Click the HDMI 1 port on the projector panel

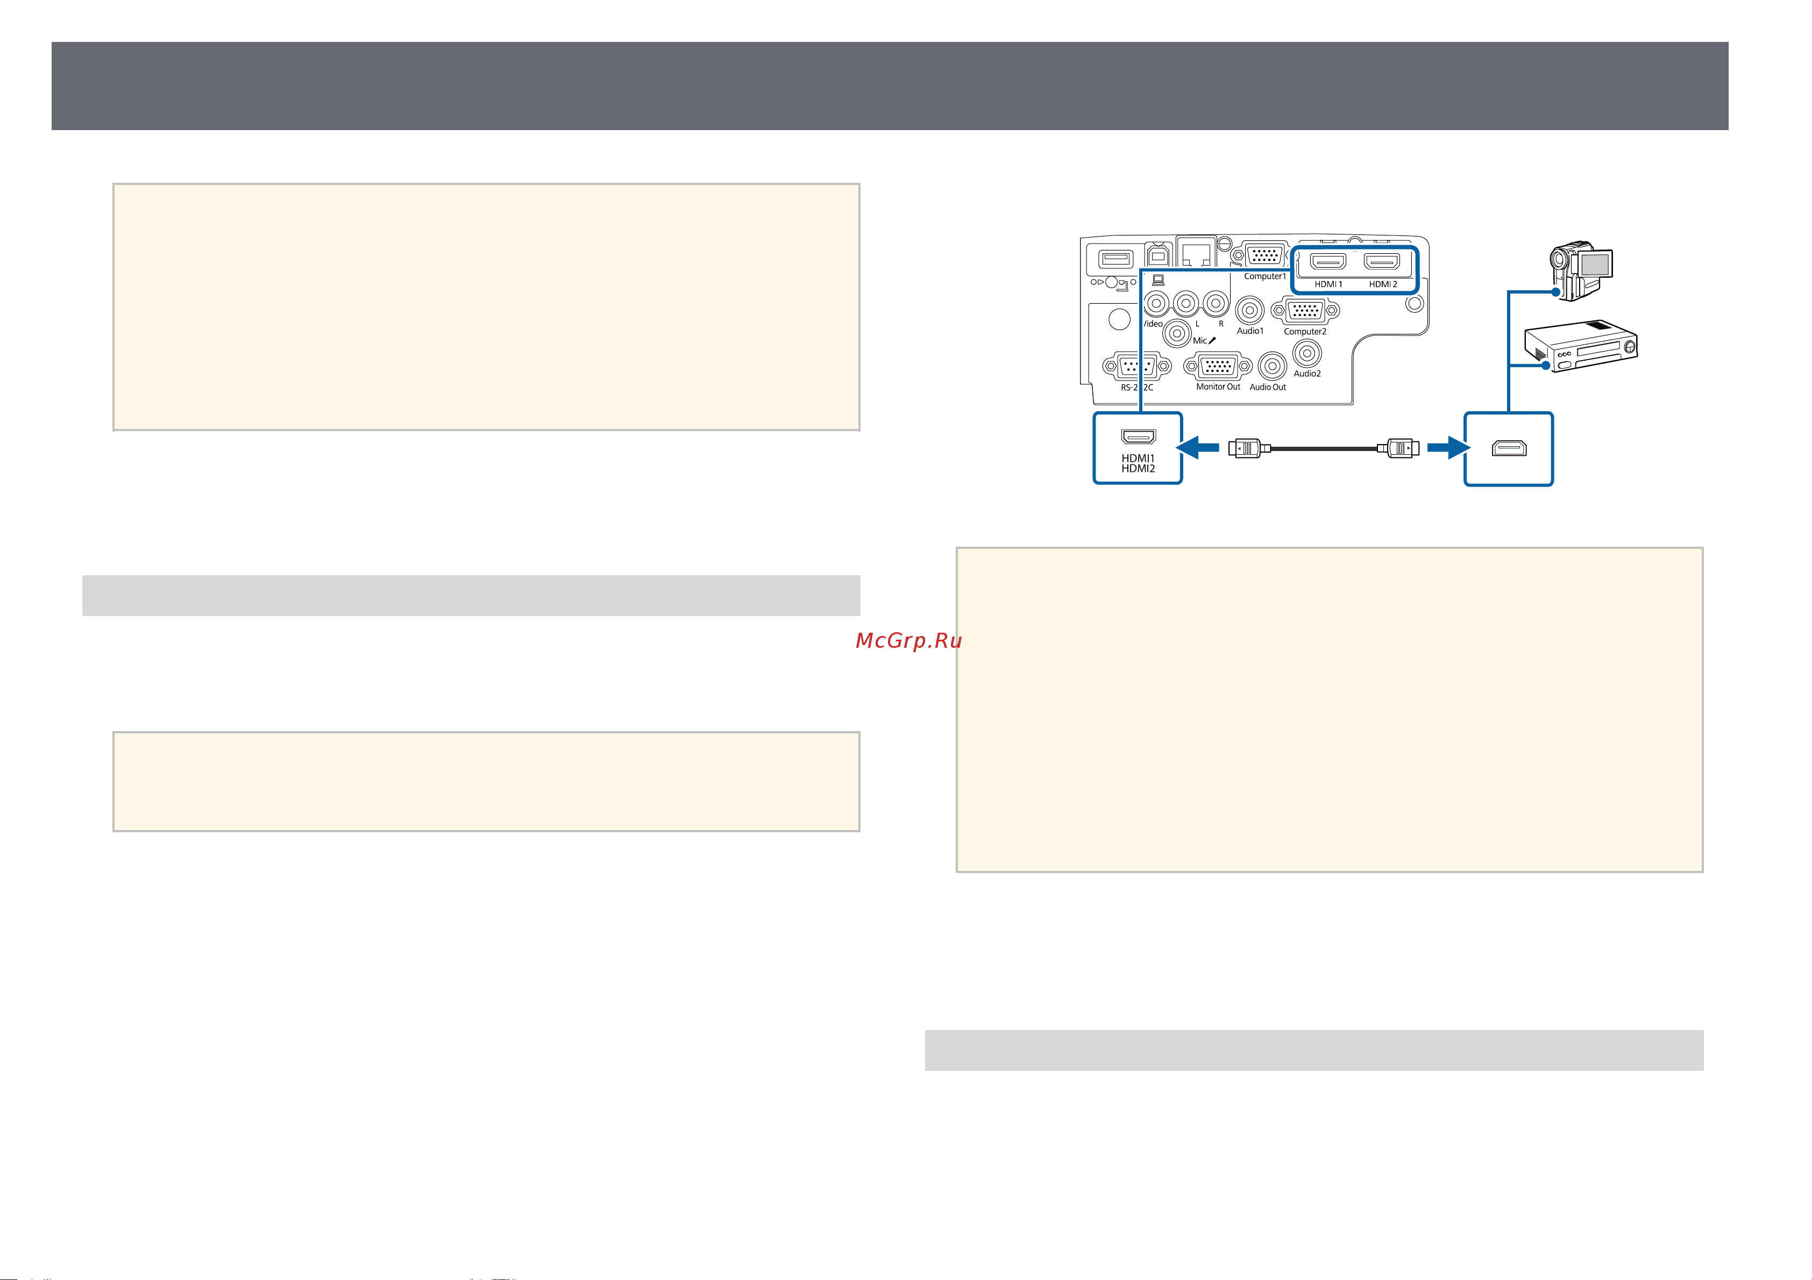tap(1328, 262)
